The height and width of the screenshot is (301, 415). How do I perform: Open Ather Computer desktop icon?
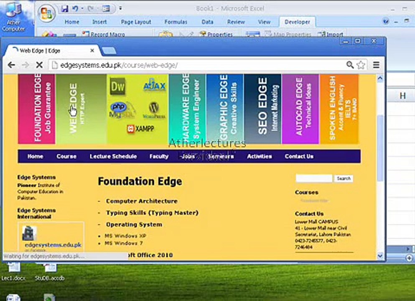(x=13, y=16)
